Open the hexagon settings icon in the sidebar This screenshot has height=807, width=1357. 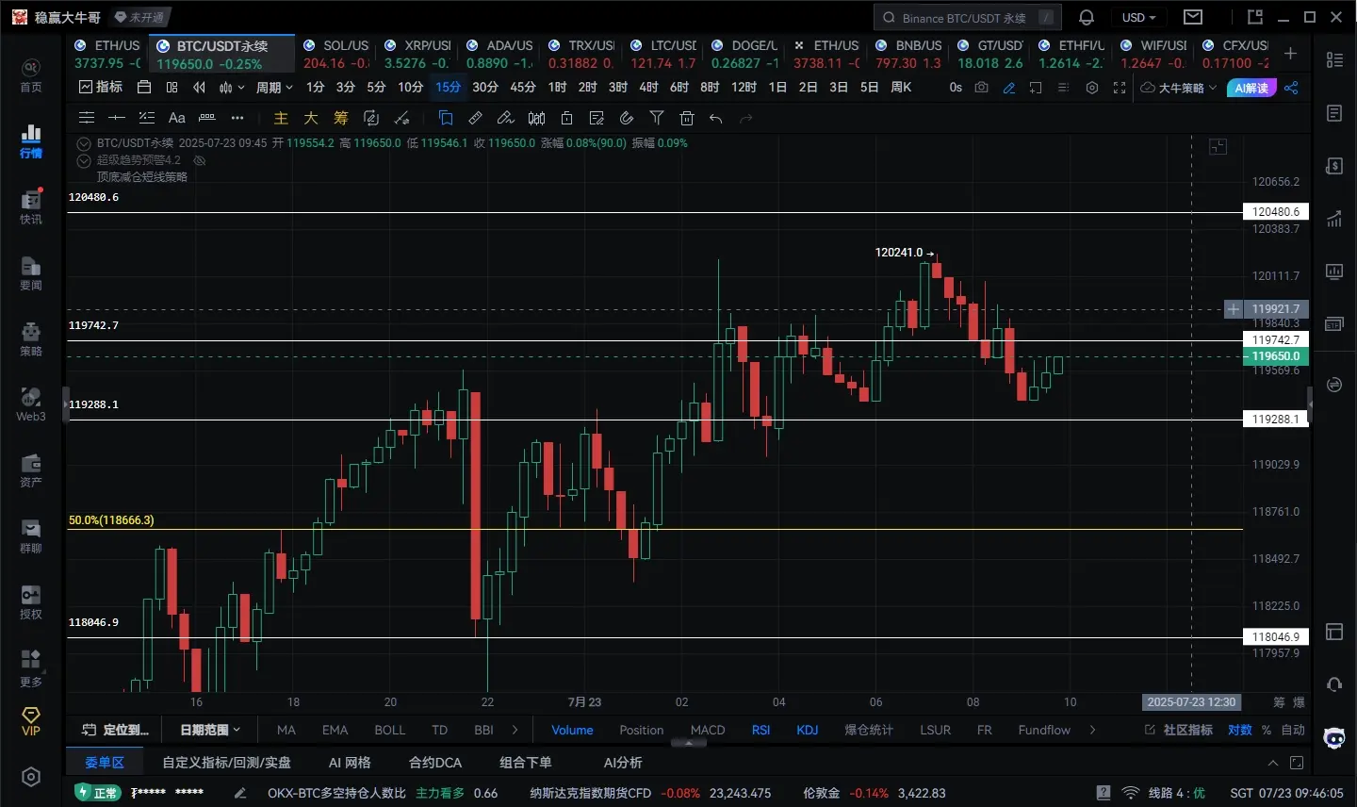click(31, 777)
